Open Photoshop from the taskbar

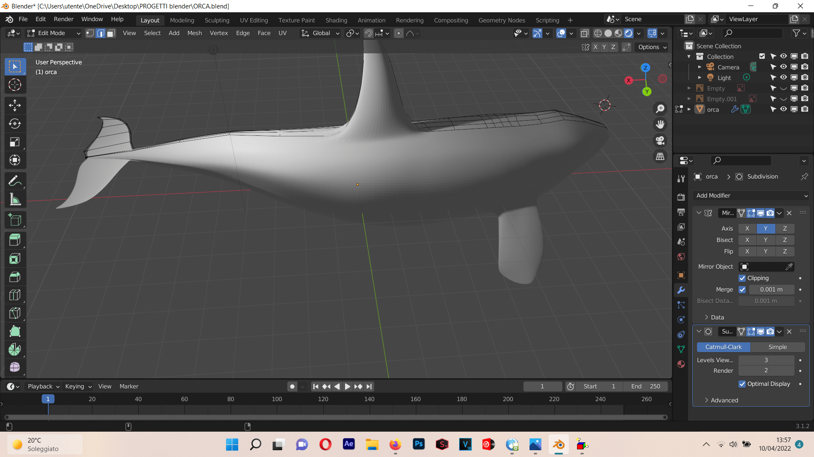click(x=418, y=444)
